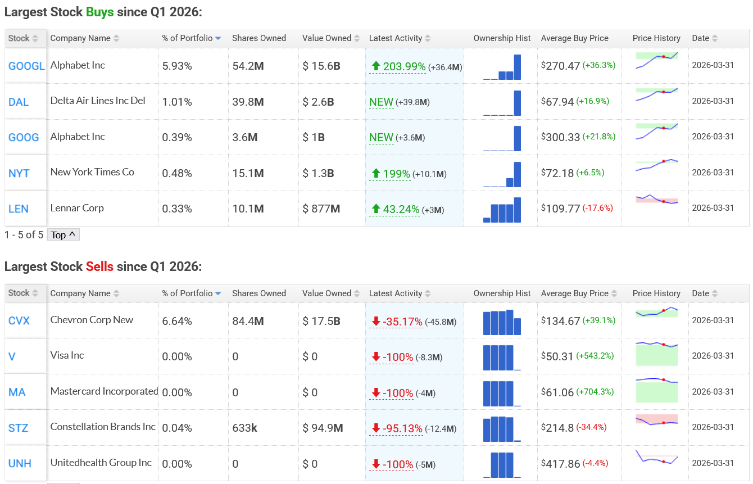The height and width of the screenshot is (484, 753).
Task: Select the Constellation Brands Inc name
Action: tap(103, 427)
